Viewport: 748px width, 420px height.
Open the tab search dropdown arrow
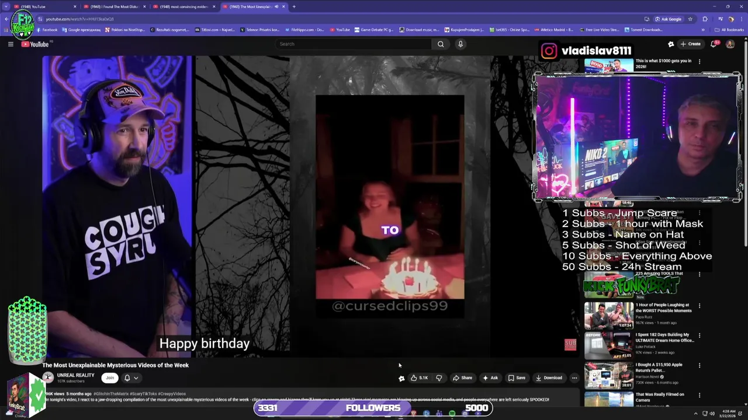coord(6,6)
